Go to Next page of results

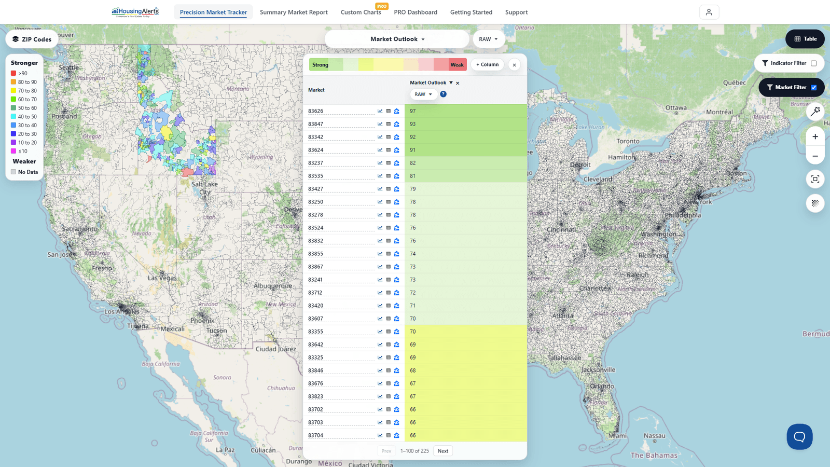click(x=443, y=451)
